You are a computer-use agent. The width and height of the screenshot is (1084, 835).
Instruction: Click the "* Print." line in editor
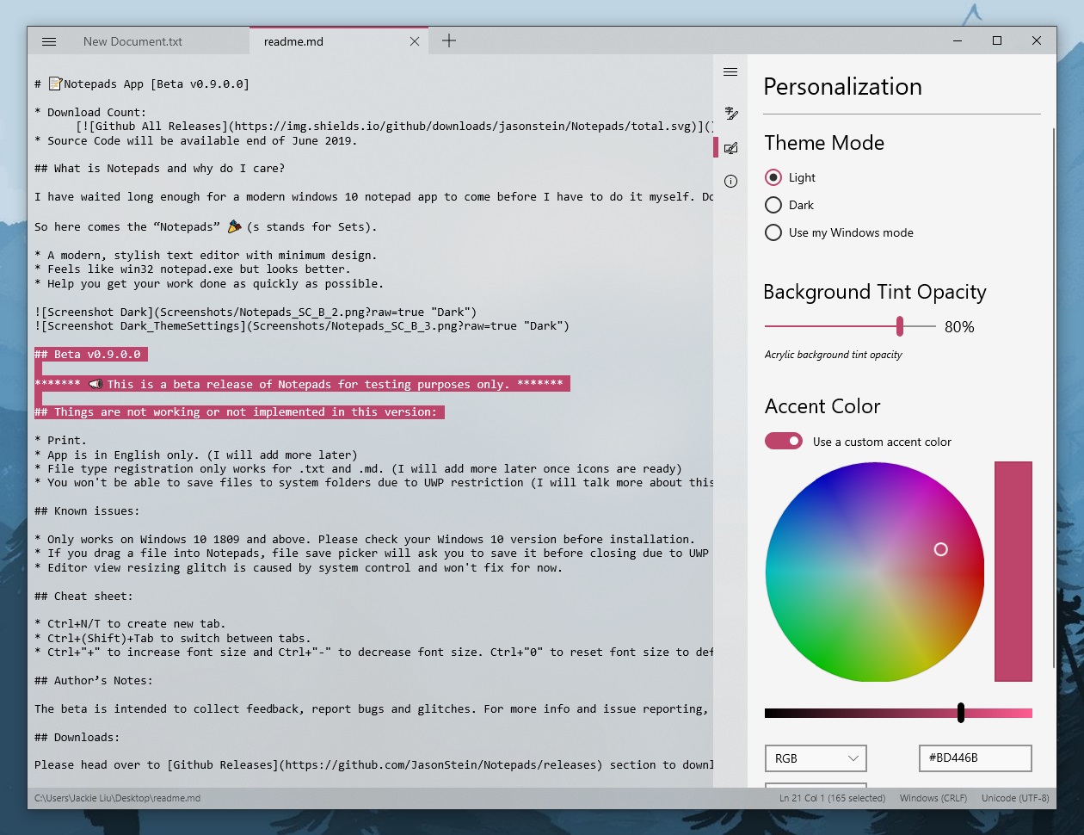60,441
